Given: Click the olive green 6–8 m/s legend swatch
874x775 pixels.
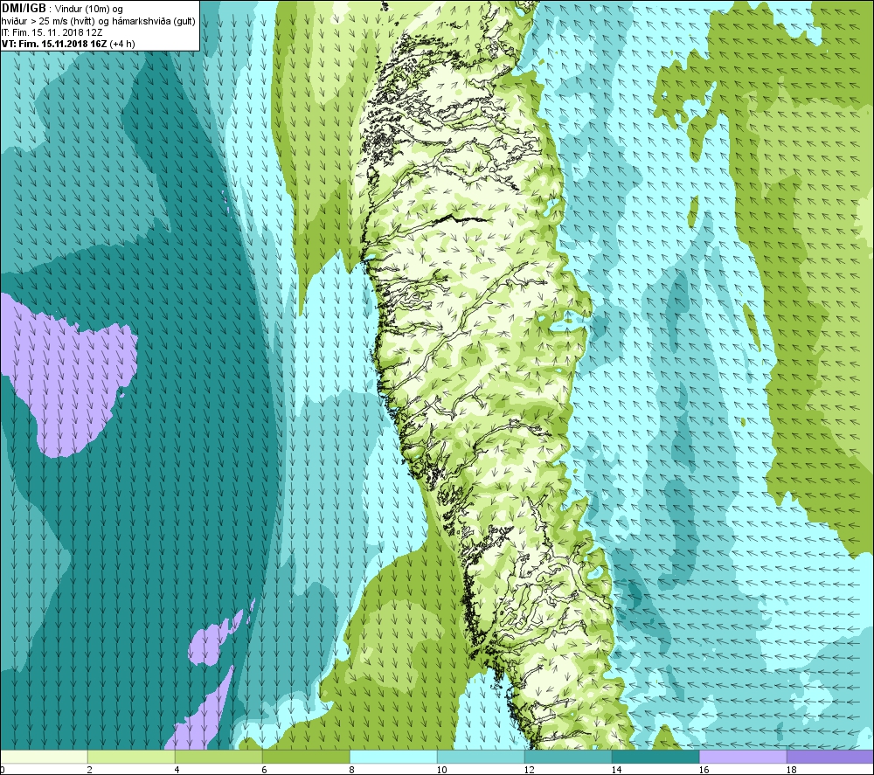Looking at the screenshot, I should (x=306, y=757).
